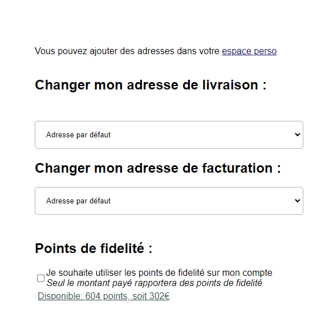Screen dimensions: 309x314
Task: Select Adresse par défaut text in facturation field
Action: pos(78,201)
